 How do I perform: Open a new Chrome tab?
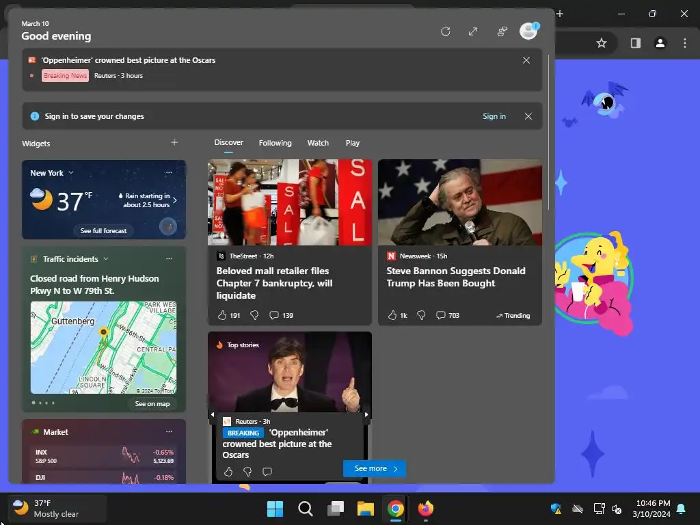click(x=560, y=14)
